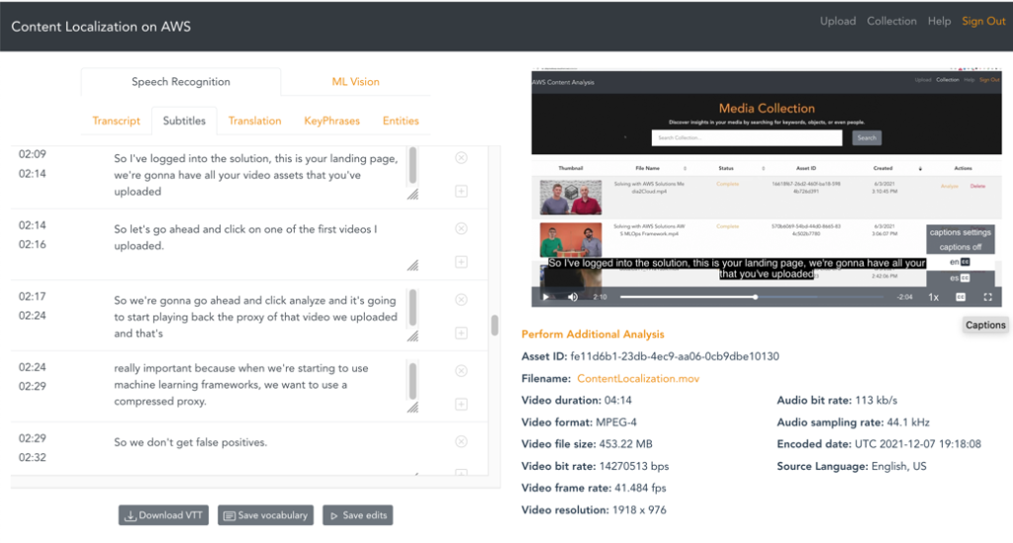Screen dimensions: 1013x543
Task: Change the 1x playback speed
Action: point(934,297)
